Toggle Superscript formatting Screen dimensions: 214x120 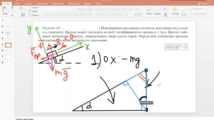pyautogui.click(x=66, y=14)
